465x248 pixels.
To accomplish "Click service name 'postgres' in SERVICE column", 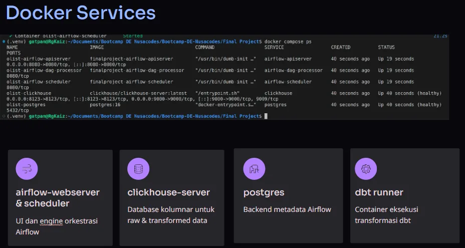I will click(276, 105).
